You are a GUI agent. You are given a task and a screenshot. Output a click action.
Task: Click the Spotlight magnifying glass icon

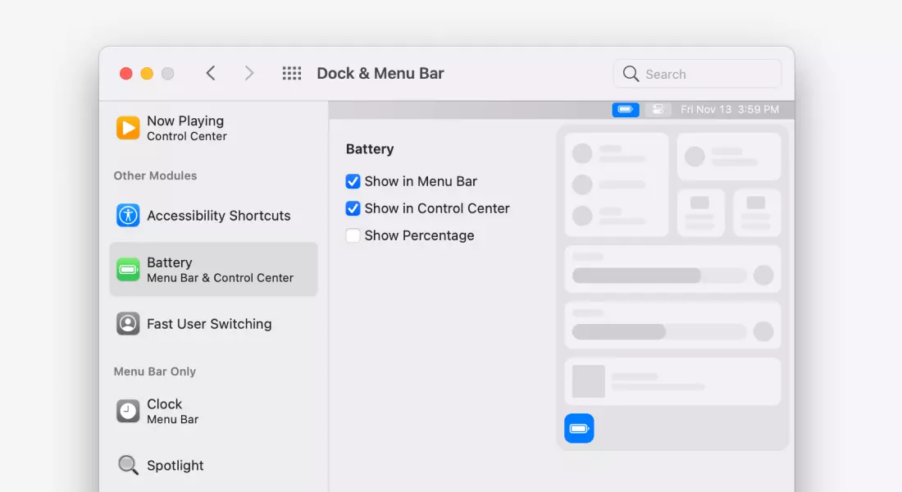[x=128, y=465]
